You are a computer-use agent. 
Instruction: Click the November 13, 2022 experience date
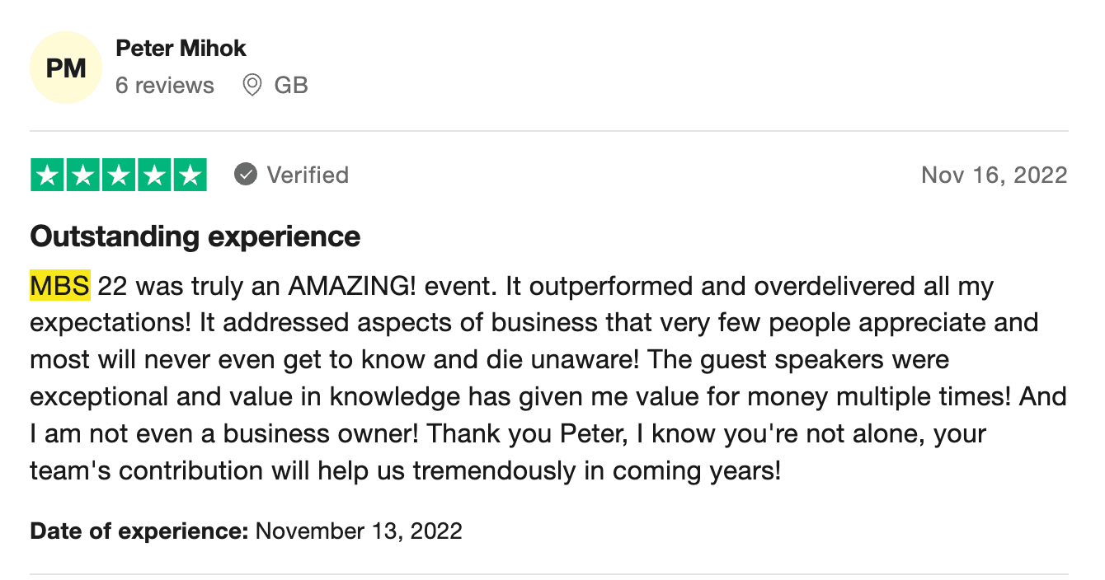[359, 531]
